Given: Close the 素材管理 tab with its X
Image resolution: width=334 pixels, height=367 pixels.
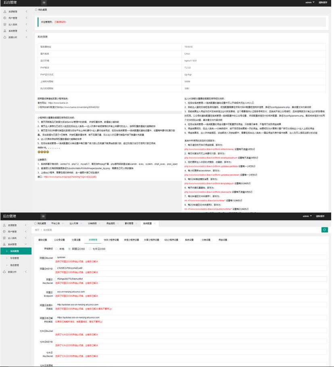Looking at the screenshot, I should click(x=136, y=223).
